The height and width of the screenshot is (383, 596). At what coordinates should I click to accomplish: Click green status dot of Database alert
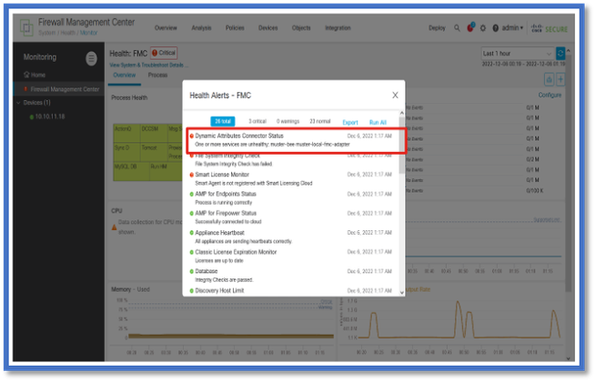[192, 272]
